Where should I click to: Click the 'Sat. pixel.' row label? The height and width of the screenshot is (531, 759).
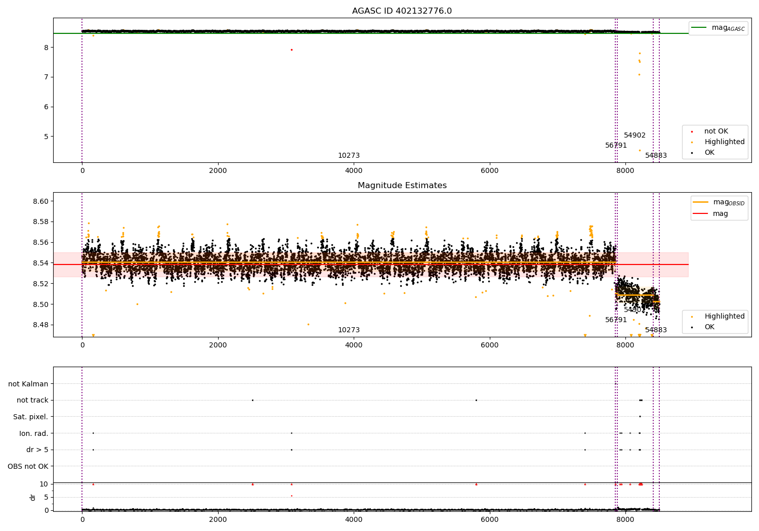click(30, 417)
